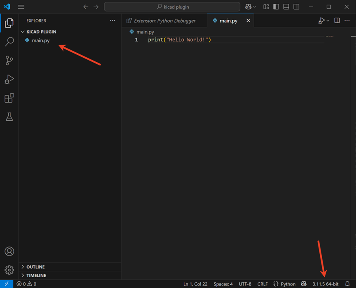
Task: Open Explorer Views and More Actions ellipsis
Action: pyautogui.click(x=112, y=21)
